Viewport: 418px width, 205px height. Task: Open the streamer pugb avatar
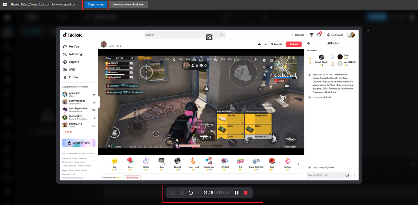[104, 44]
